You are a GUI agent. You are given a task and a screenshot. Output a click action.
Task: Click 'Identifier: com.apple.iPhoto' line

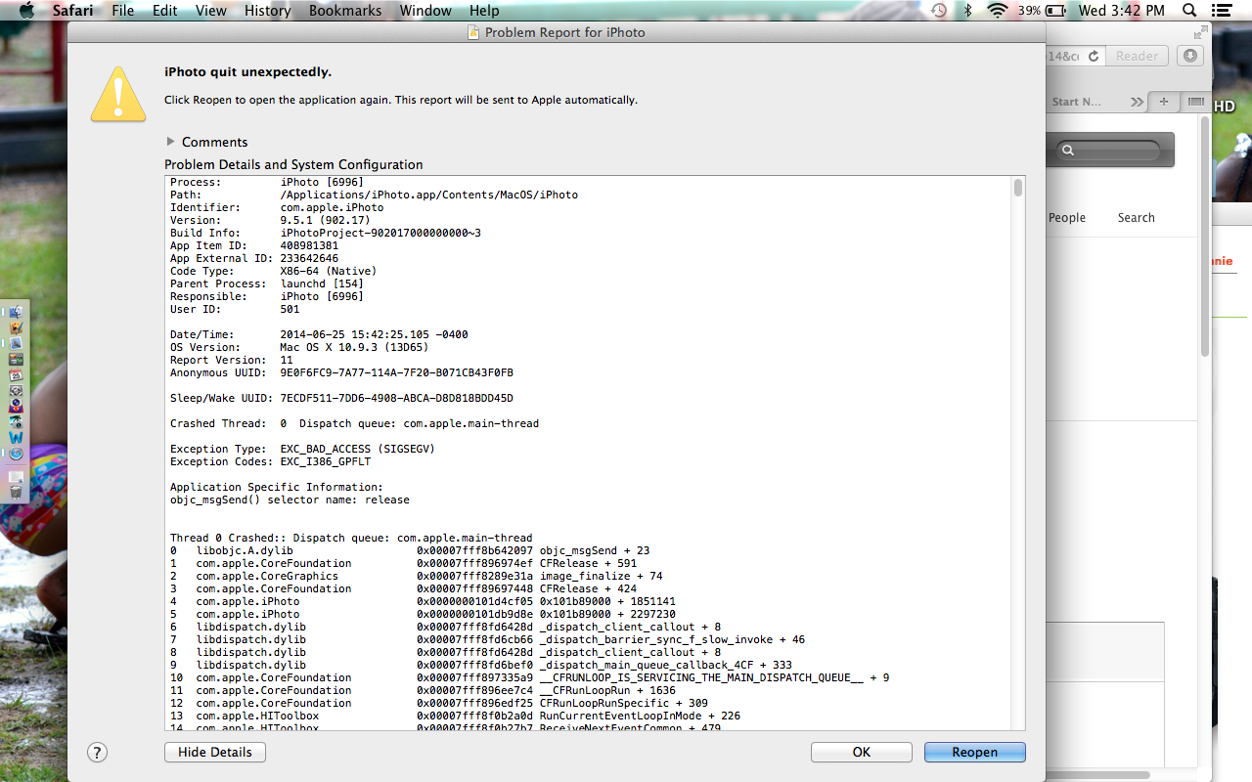point(277,207)
